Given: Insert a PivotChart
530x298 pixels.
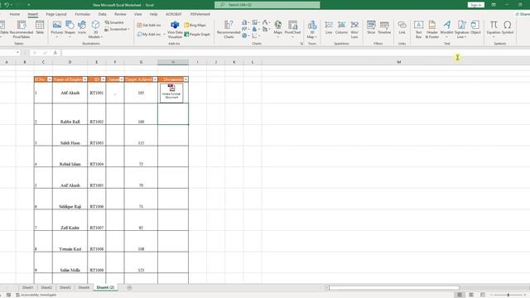Looking at the screenshot, I should click(x=292, y=28).
